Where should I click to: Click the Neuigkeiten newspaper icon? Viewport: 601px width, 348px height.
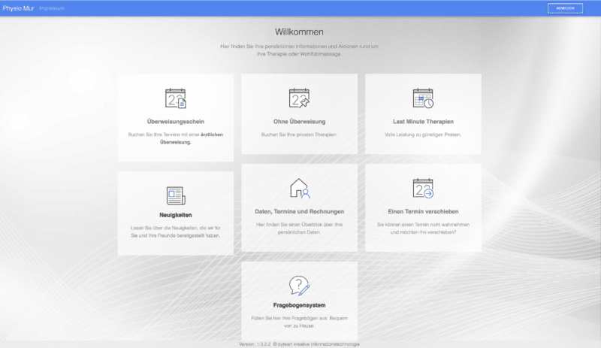click(x=176, y=195)
